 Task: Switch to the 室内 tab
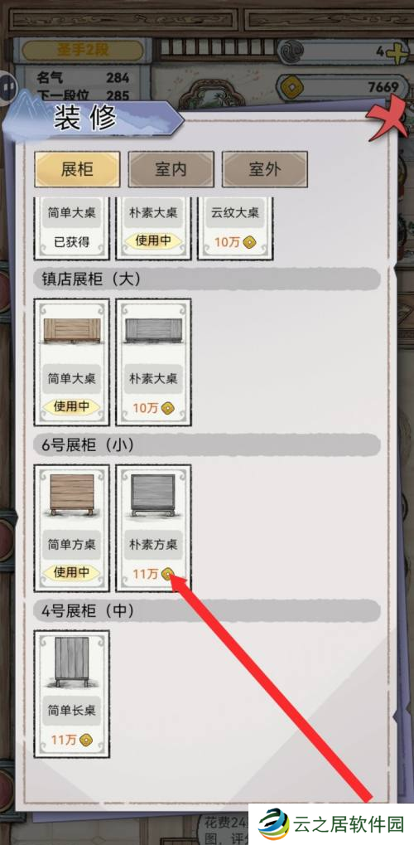pyautogui.click(x=171, y=169)
